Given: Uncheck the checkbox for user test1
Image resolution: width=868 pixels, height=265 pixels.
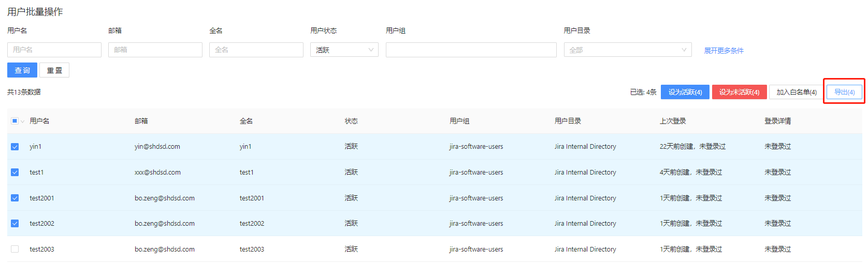Looking at the screenshot, I should pos(15,173).
